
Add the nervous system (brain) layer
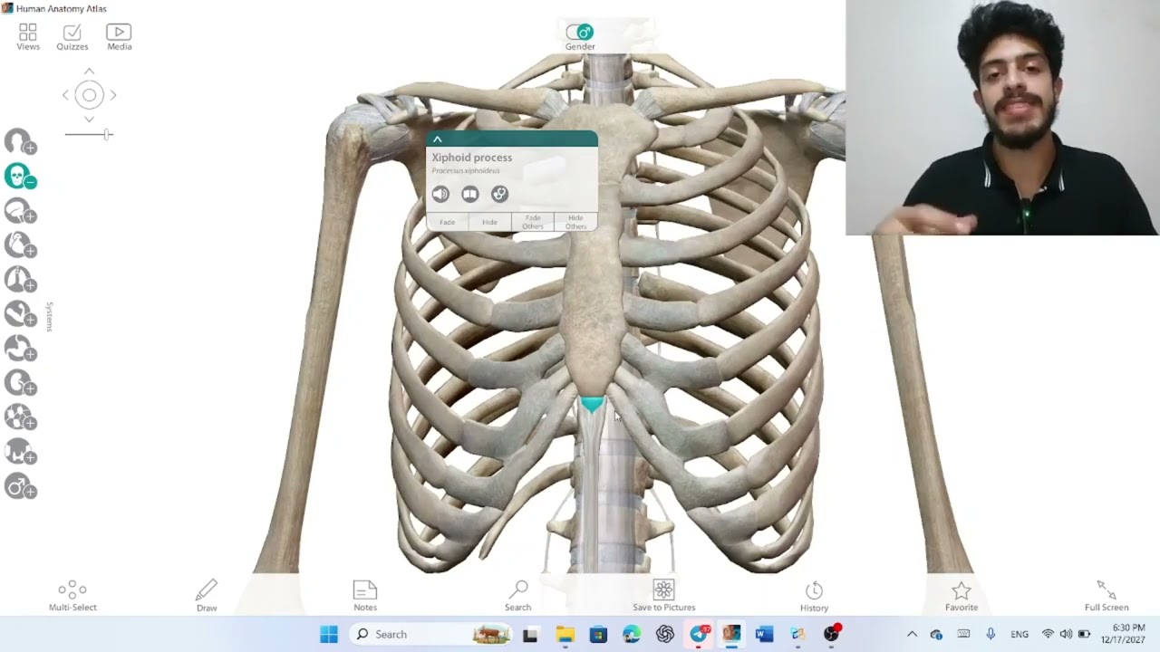pyautogui.click(x=20, y=212)
